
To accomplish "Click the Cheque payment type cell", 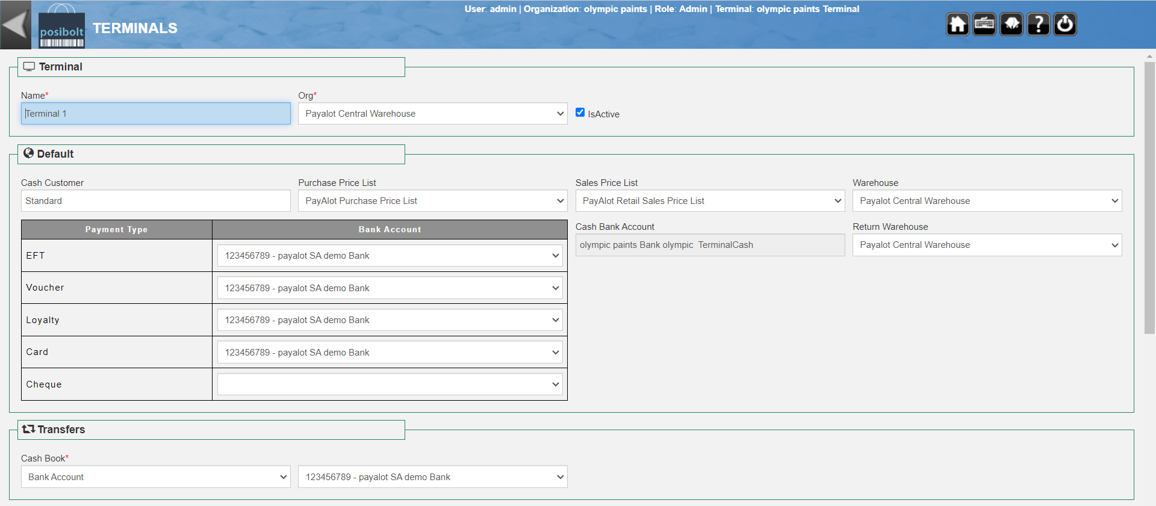I will pos(117,384).
